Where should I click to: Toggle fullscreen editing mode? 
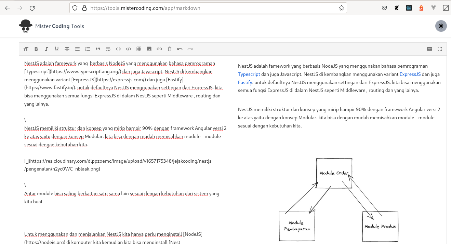[440, 49]
